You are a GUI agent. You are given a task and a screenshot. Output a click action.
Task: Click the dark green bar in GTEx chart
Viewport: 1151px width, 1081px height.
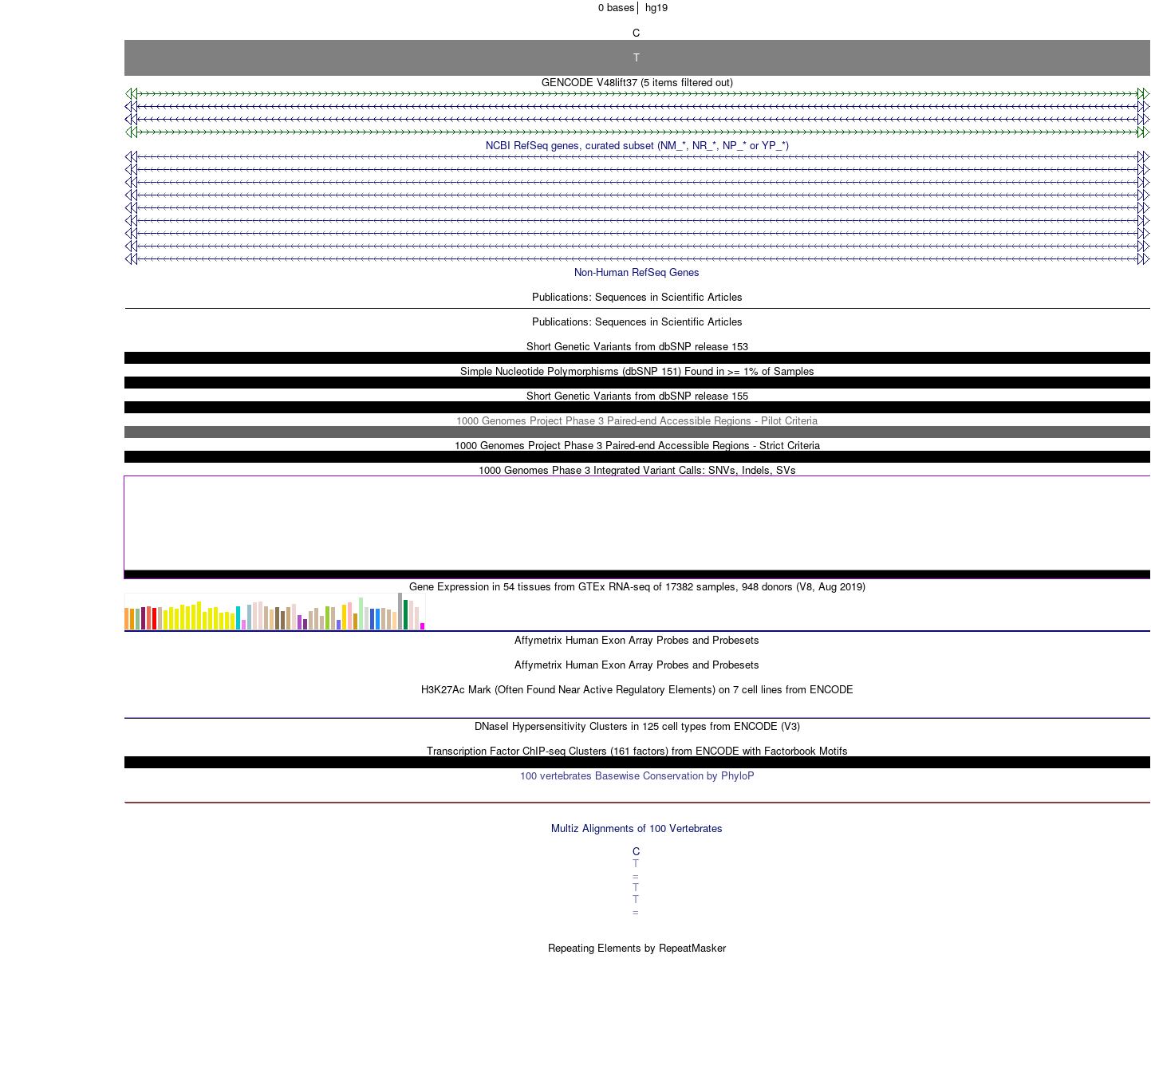tap(405, 614)
